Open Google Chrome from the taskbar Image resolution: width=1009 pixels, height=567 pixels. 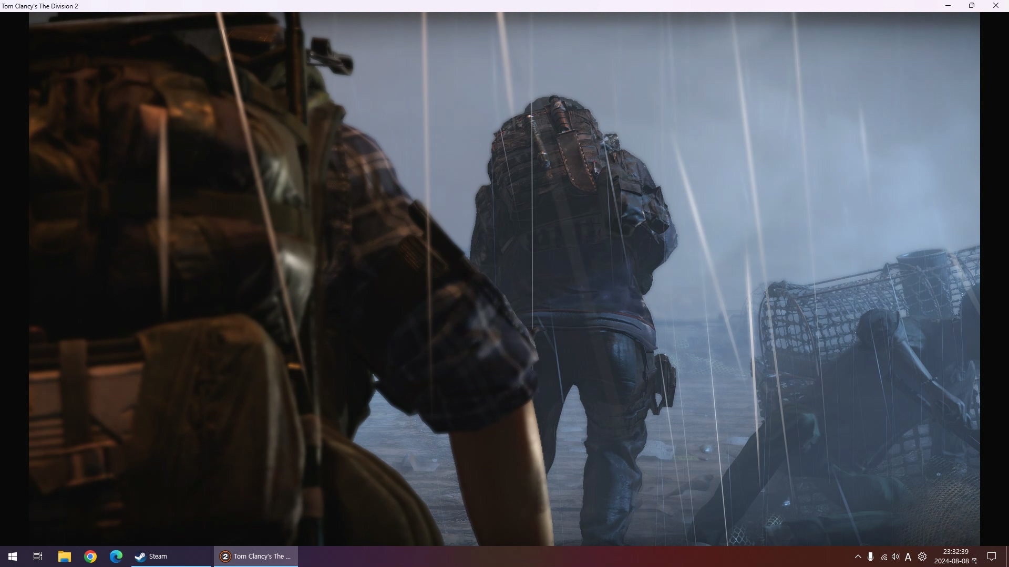[90, 556]
